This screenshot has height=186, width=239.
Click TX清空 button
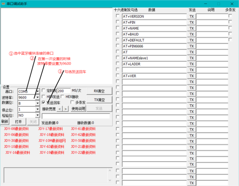(99, 100)
